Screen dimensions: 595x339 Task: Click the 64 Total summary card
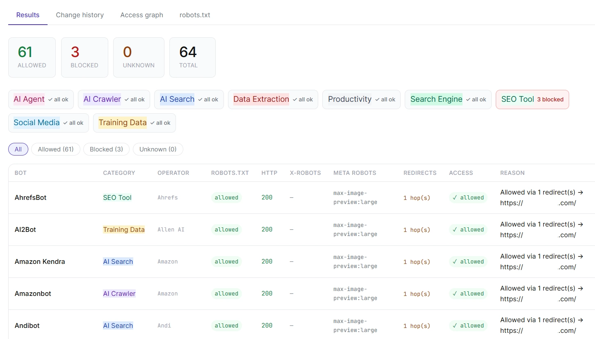point(192,57)
